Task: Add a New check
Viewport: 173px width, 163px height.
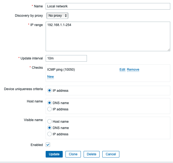Action: (x=51, y=77)
